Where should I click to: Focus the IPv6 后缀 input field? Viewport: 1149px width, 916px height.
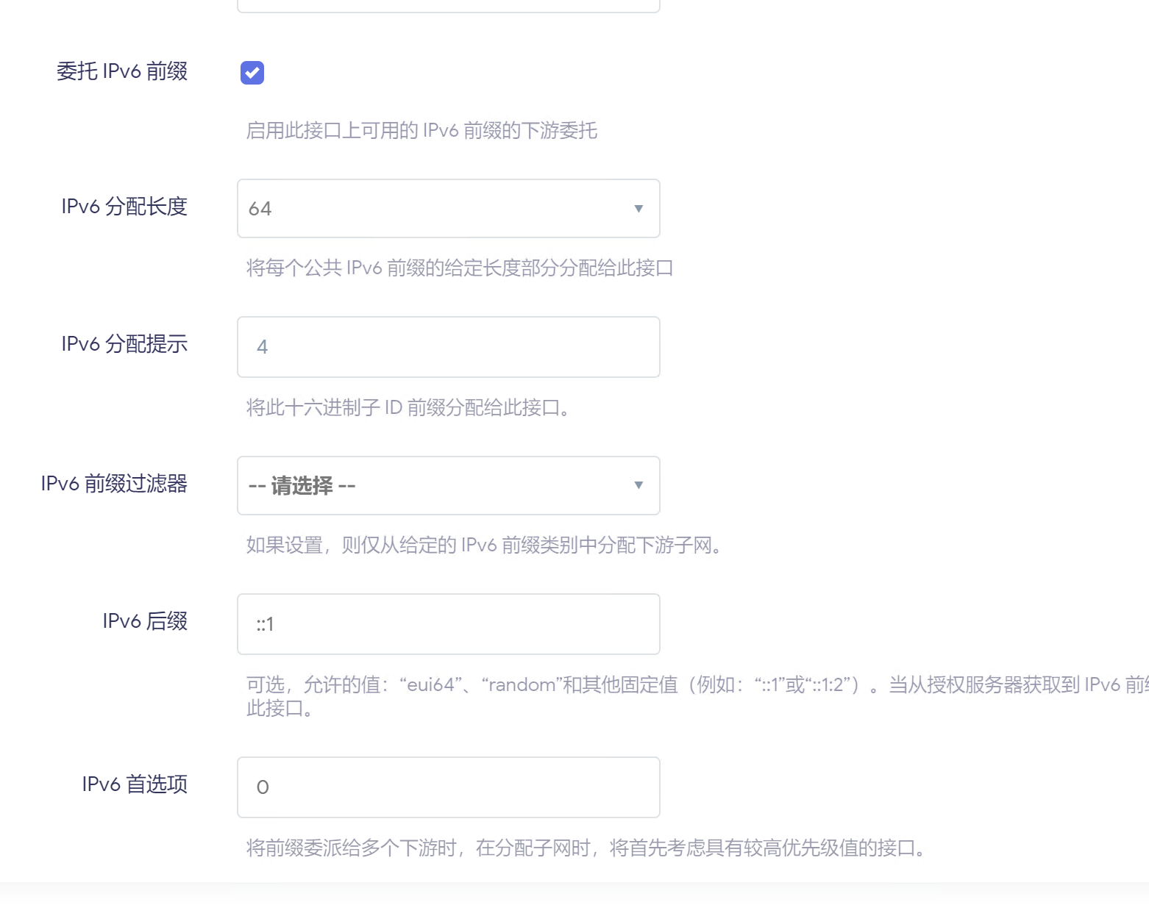pyautogui.click(x=449, y=624)
